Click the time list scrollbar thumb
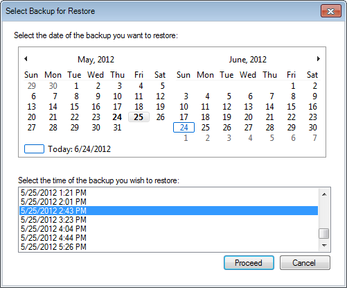Image resolution: width=347 pixels, height=288 pixels. 324,233
